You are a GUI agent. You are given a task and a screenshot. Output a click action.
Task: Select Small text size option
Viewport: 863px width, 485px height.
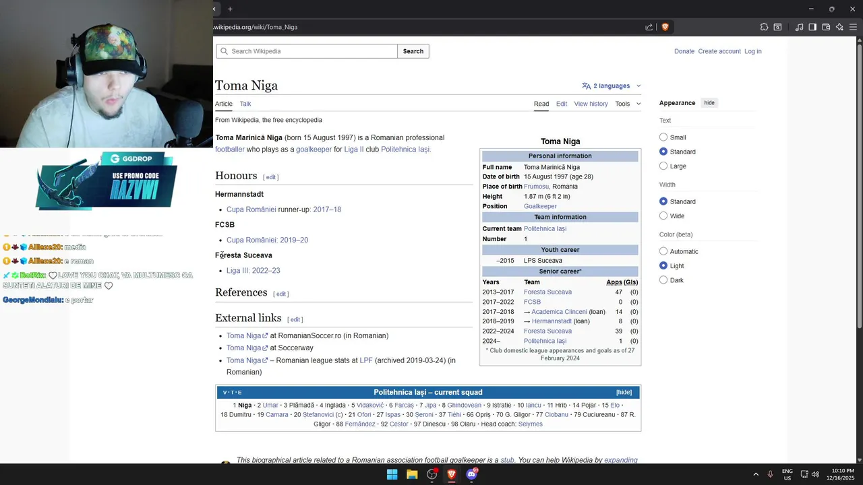663,137
